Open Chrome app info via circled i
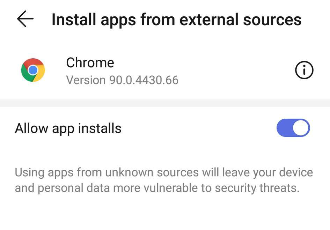The width and height of the screenshot is (330, 230). pyautogui.click(x=304, y=71)
